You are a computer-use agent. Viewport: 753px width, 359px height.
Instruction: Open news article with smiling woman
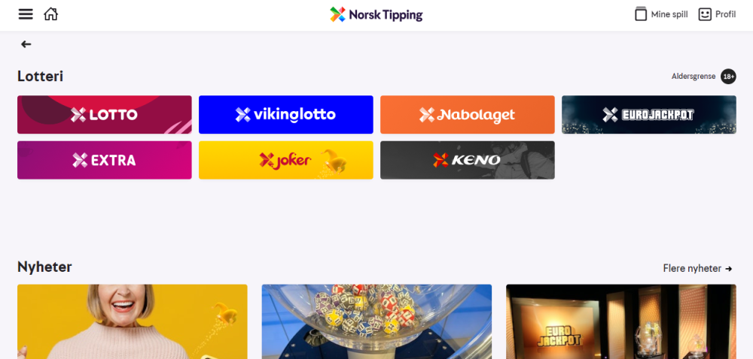132,321
